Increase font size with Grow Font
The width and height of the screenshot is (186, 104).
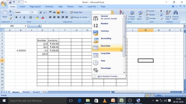click(x=41, y=12)
